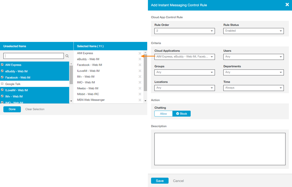Viewport: 292px width, 187px height.
Task: Open the Departments dropdown
Action: click(x=253, y=72)
